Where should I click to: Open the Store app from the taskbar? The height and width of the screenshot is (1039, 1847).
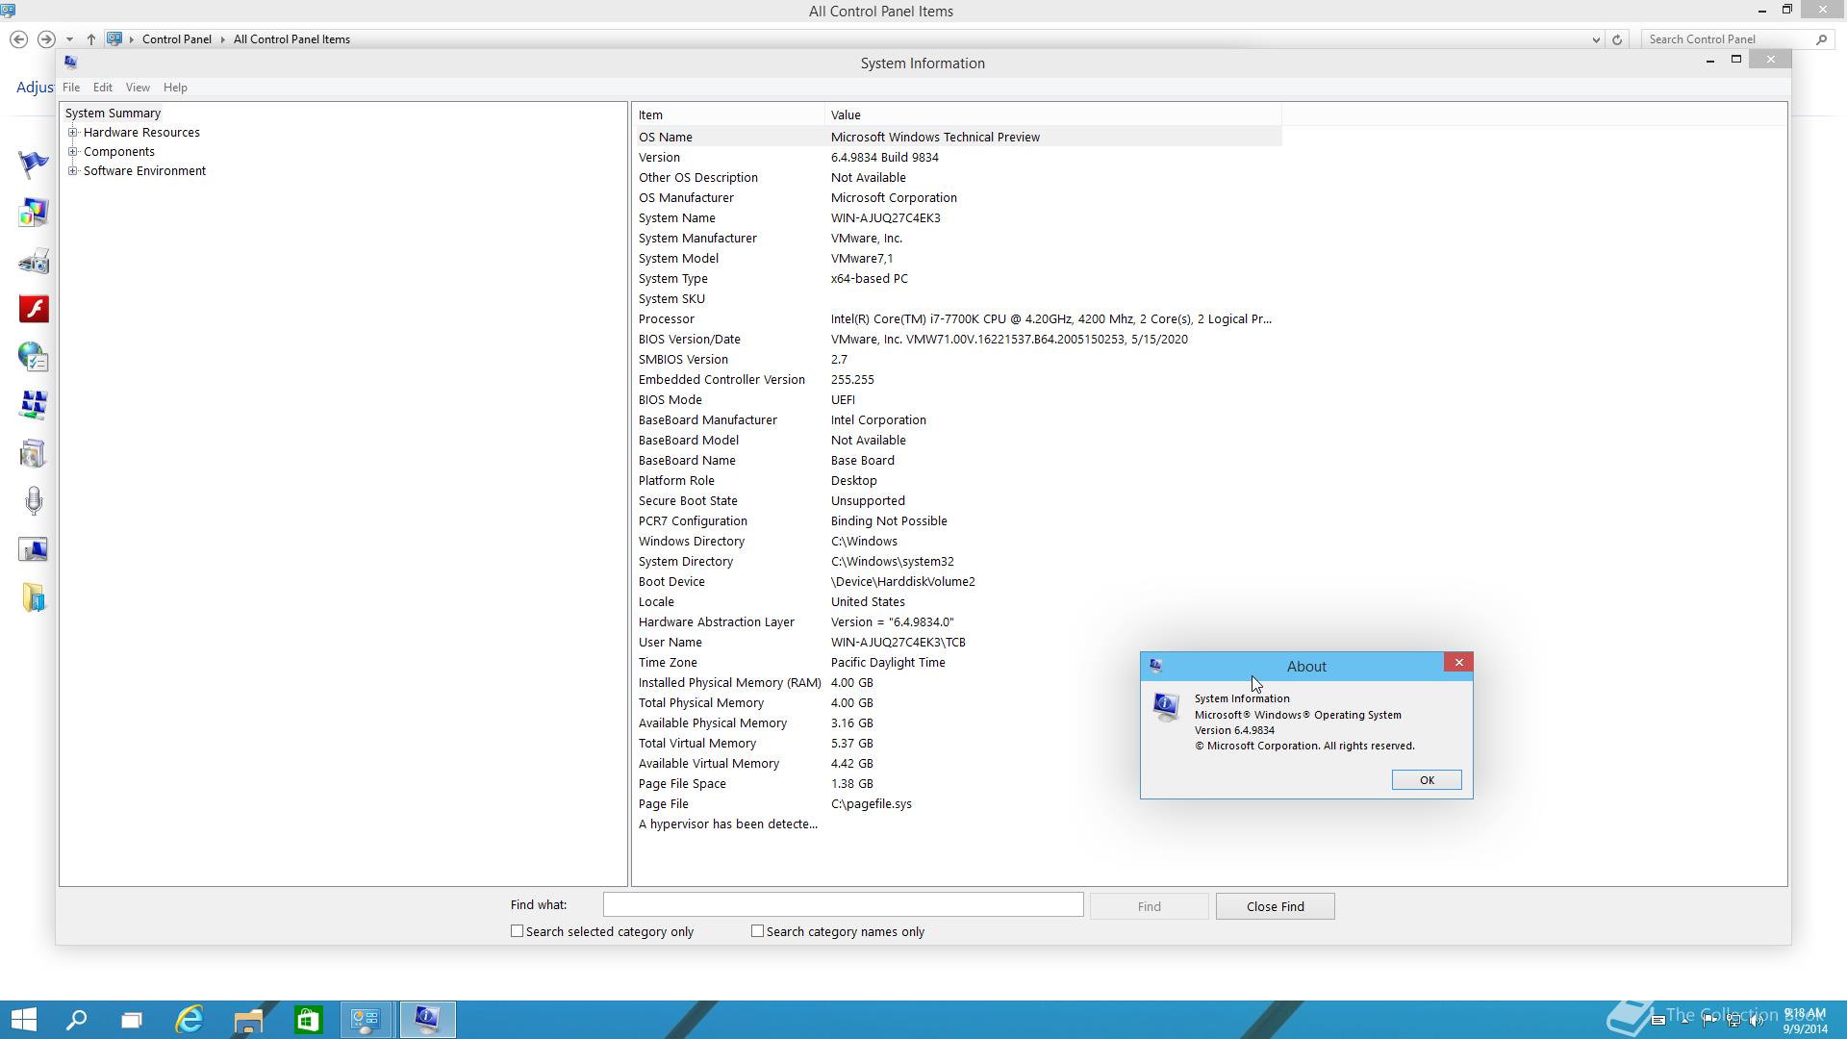pos(308,1020)
